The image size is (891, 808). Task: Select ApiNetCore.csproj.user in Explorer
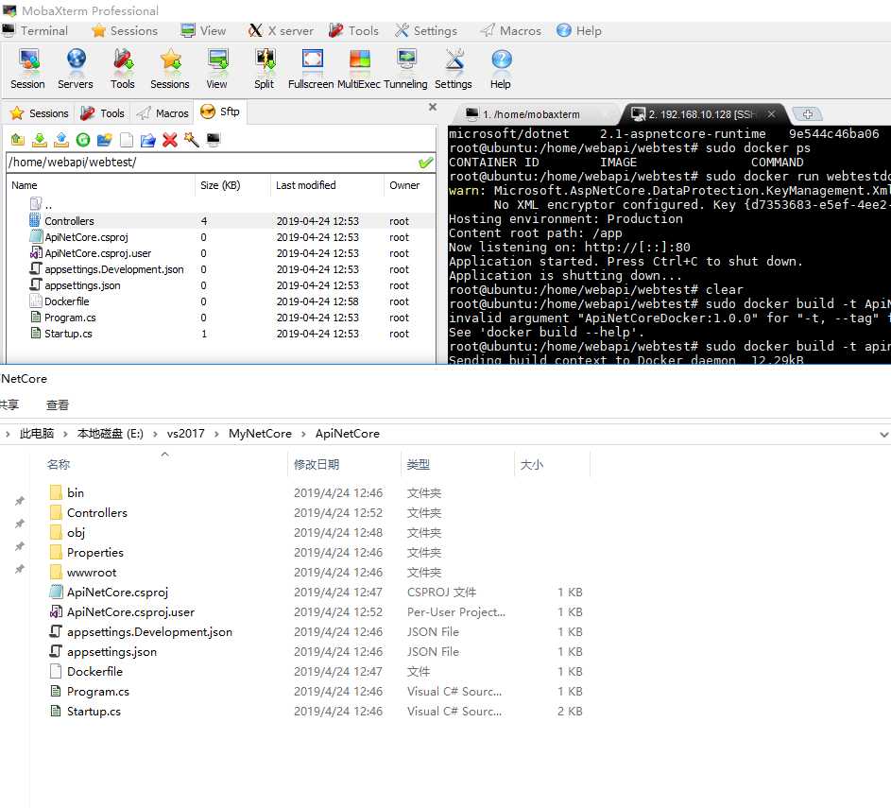318,612
